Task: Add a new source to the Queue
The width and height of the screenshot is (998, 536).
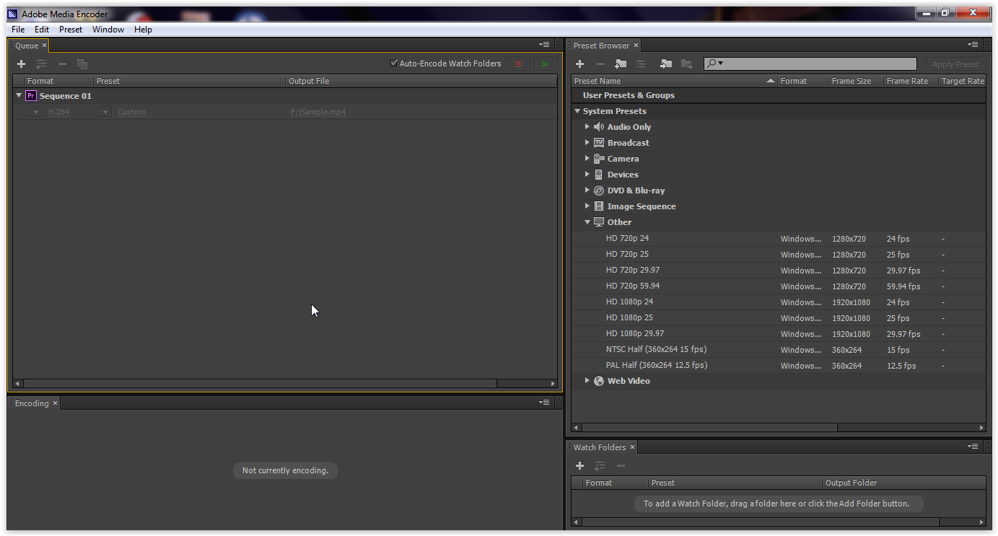Action: coord(21,63)
